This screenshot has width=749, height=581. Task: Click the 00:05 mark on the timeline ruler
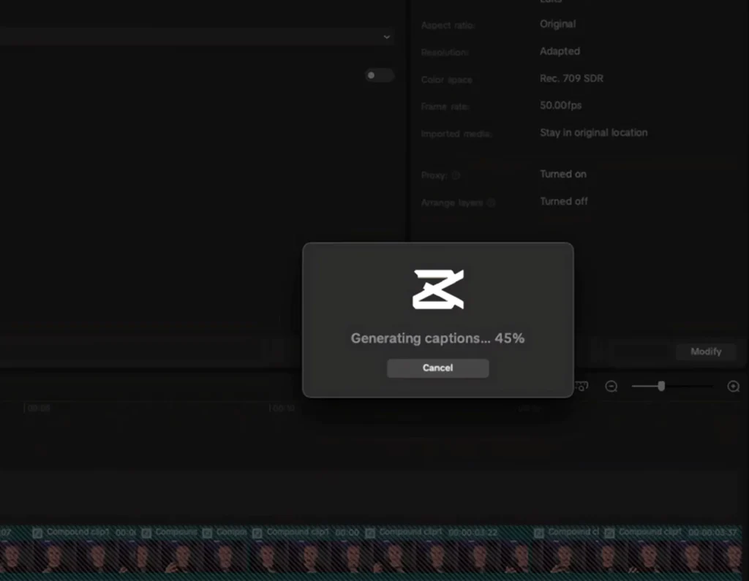pyautogui.click(x=38, y=409)
